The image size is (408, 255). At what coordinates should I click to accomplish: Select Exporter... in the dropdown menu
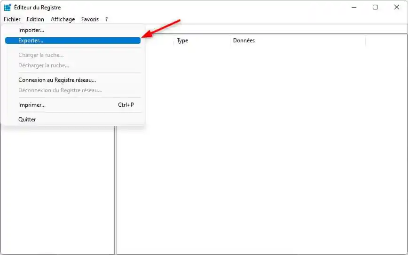click(73, 40)
